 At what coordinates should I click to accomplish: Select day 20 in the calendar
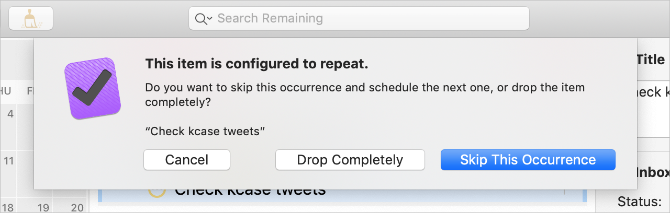coord(77,208)
